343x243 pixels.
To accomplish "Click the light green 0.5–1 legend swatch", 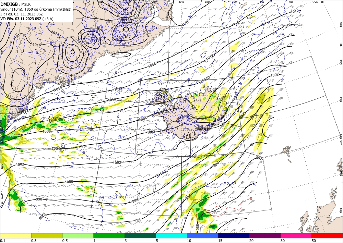I will click(78, 235).
